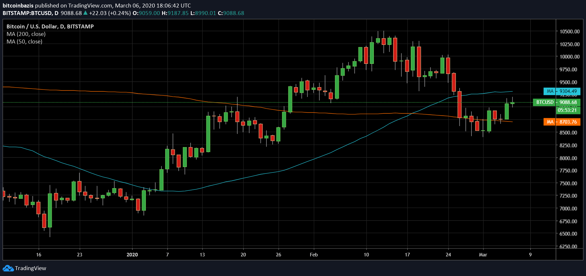Click the 6500.00 price axis label

click(568, 234)
